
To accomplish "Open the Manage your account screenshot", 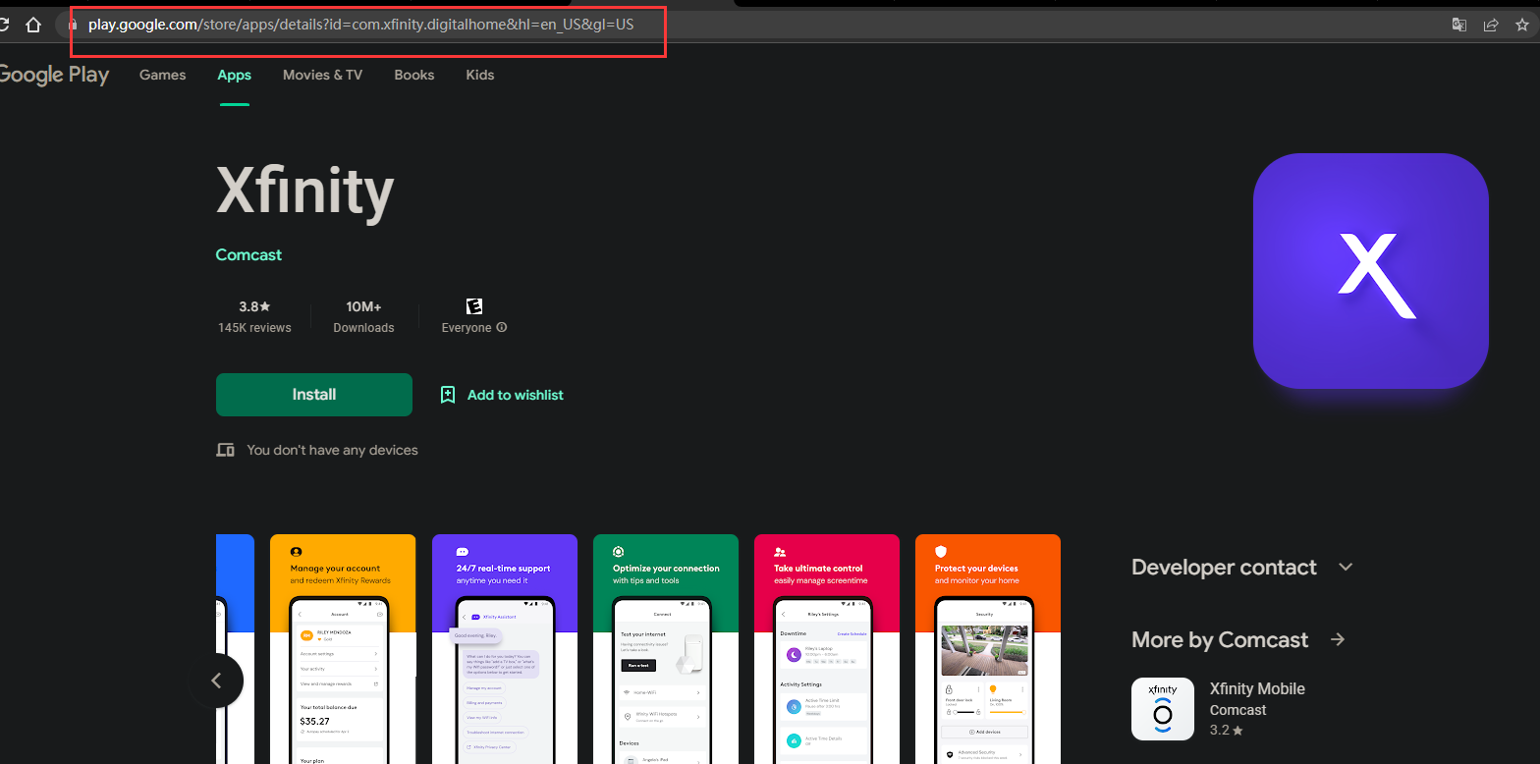I will 341,649.
